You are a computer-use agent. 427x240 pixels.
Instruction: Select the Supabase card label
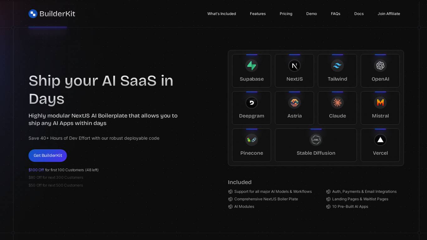[x=251, y=79]
